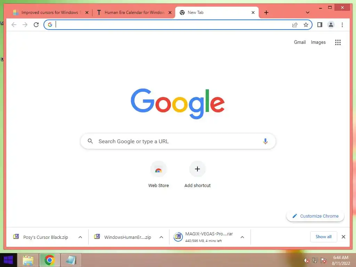
Task: Click Show all downloads
Action: (324, 237)
